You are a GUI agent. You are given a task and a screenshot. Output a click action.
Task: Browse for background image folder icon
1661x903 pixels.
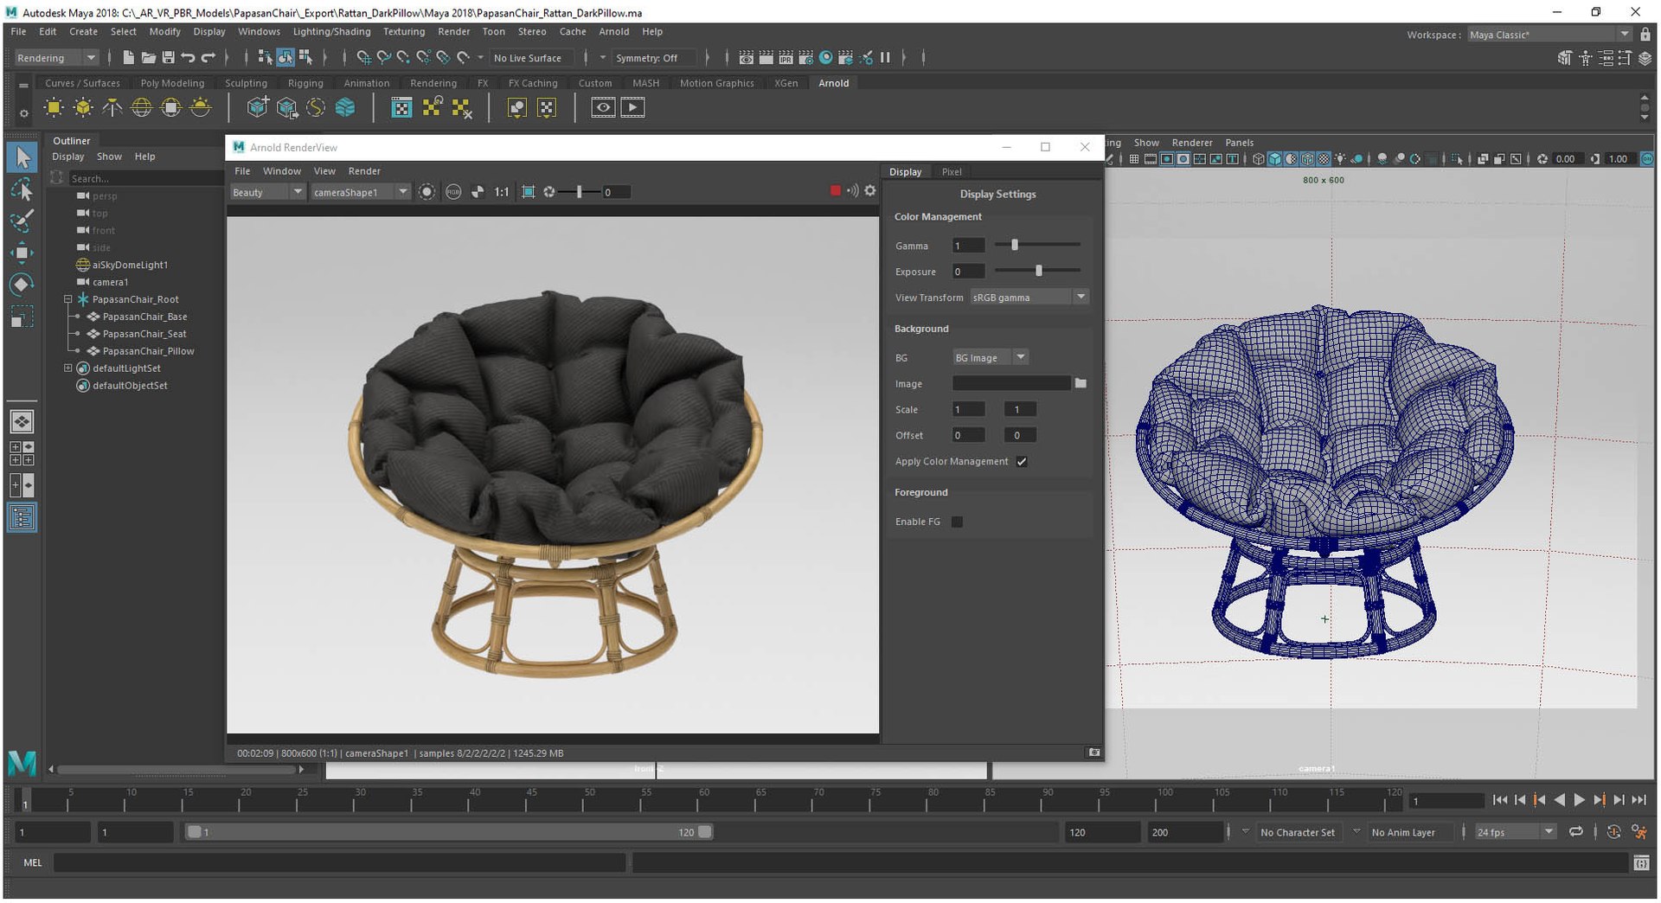1081,383
